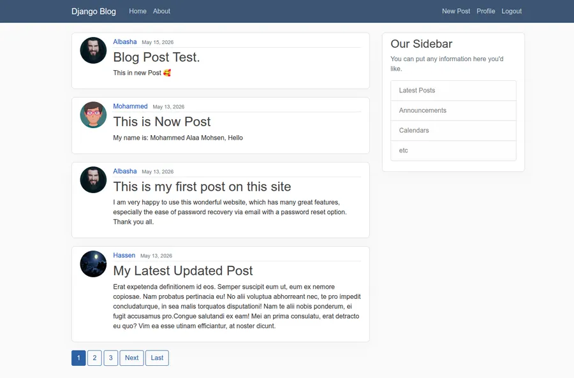Image resolution: width=574 pixels, height=378 pixels.
Task: Click Hassen's night-sky avatar
Action: [93, 264]
